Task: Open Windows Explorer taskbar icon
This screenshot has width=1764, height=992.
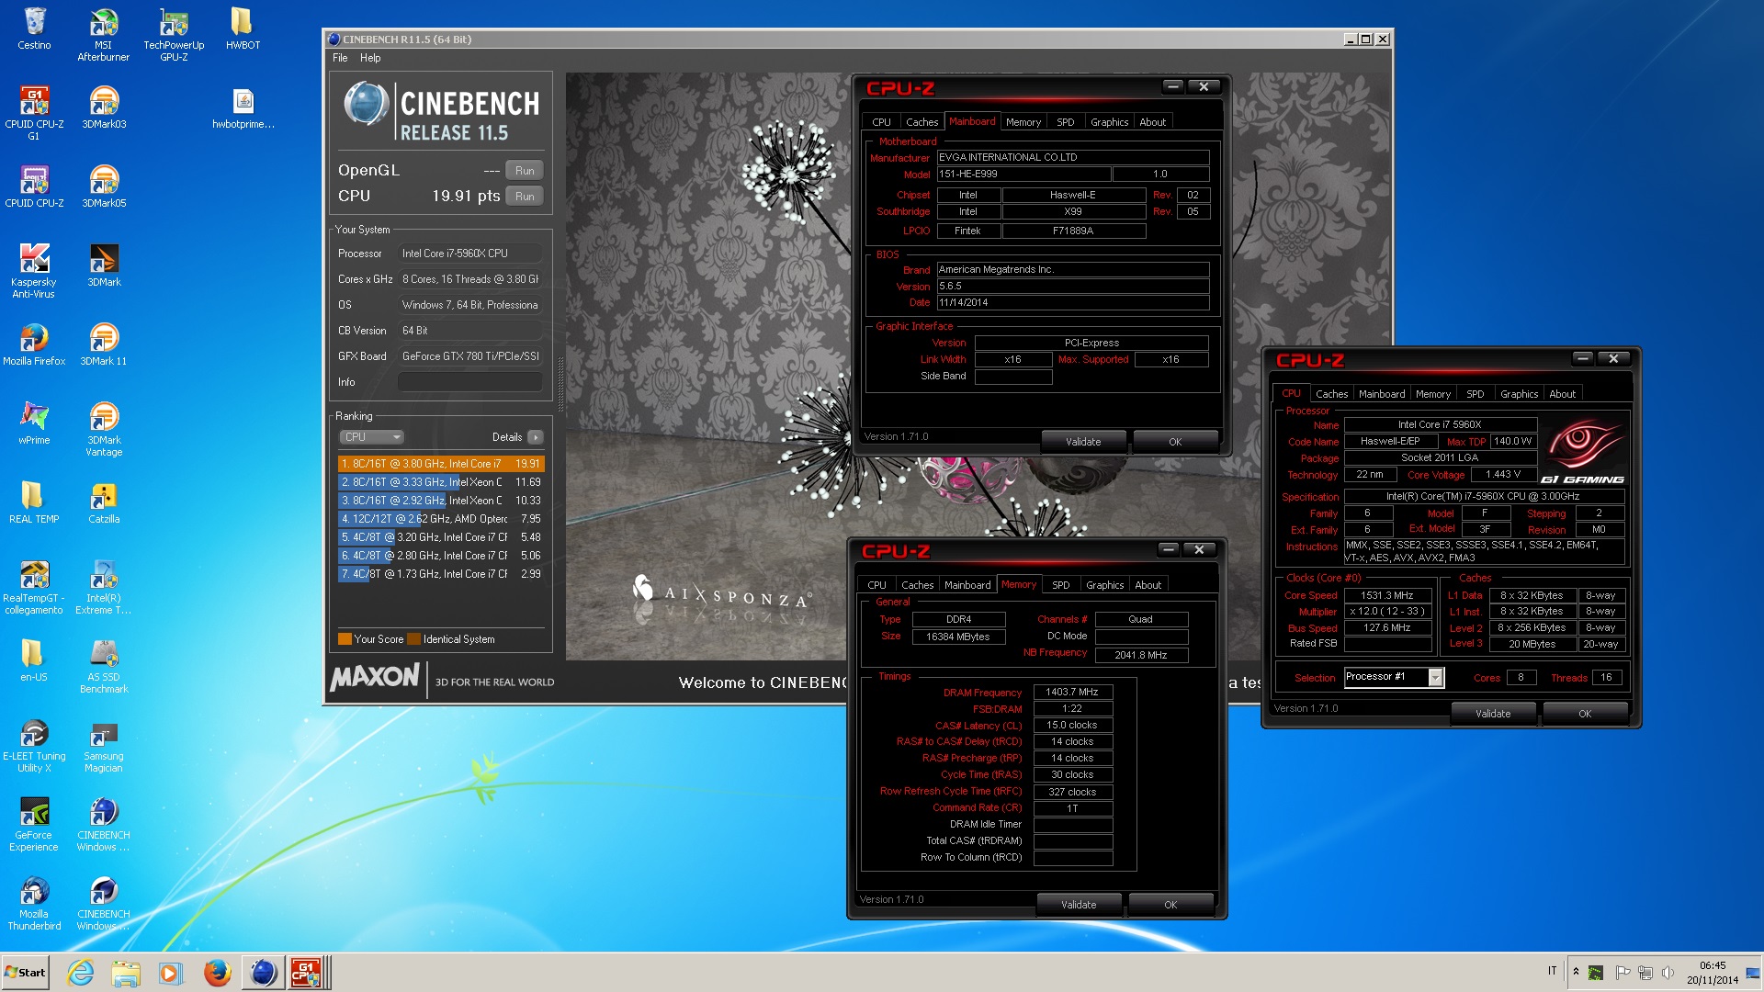Action: pos(126,973)
